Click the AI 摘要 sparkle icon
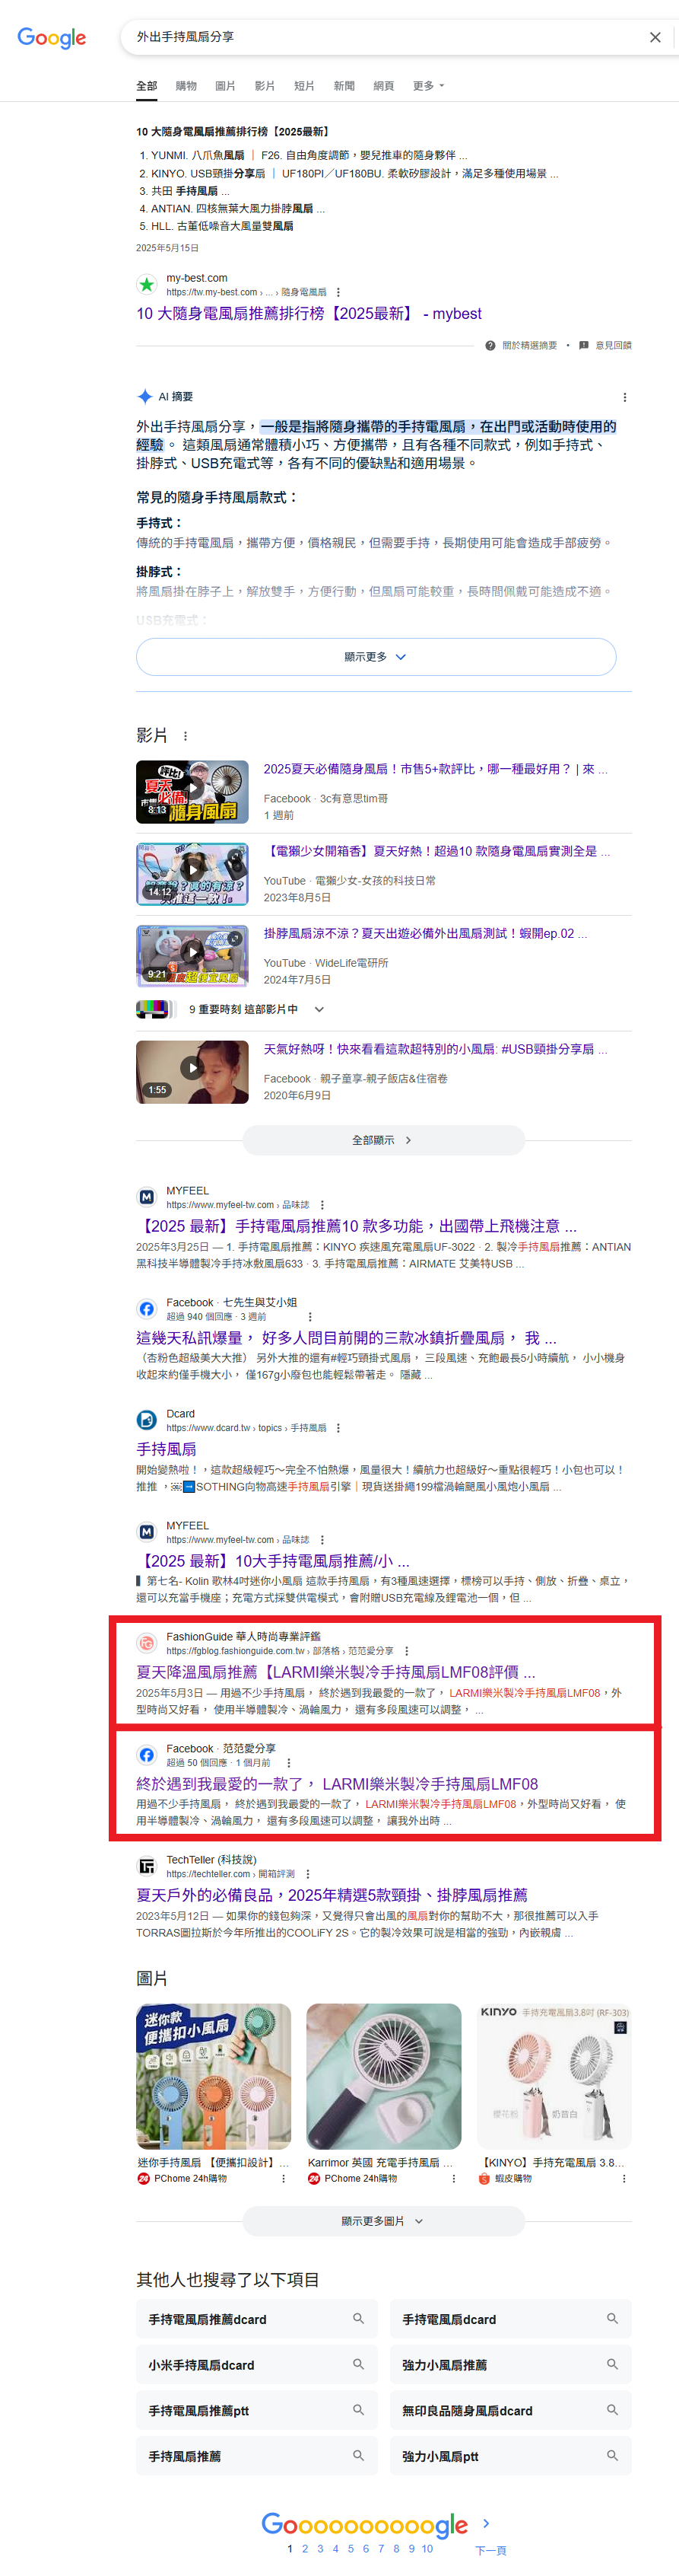This screenshot has height=2576, width=679. 144,397
